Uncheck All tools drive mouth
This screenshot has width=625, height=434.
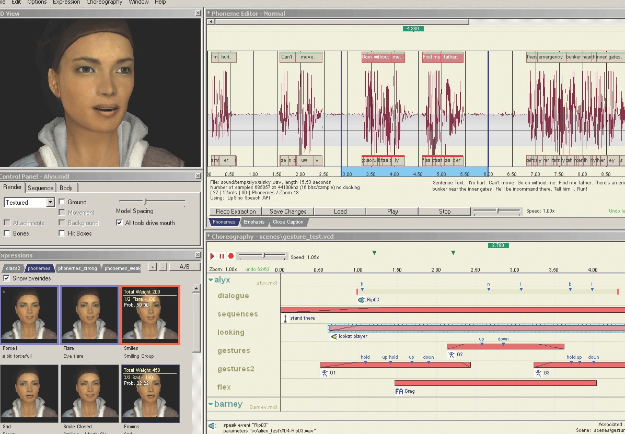coord(120,223)
